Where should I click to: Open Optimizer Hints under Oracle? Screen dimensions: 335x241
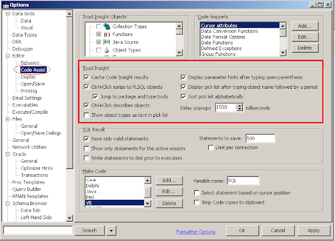tap(37, 168)
